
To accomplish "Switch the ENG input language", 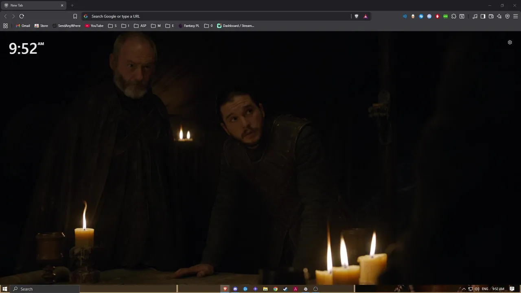I will (x=485, y=289).
